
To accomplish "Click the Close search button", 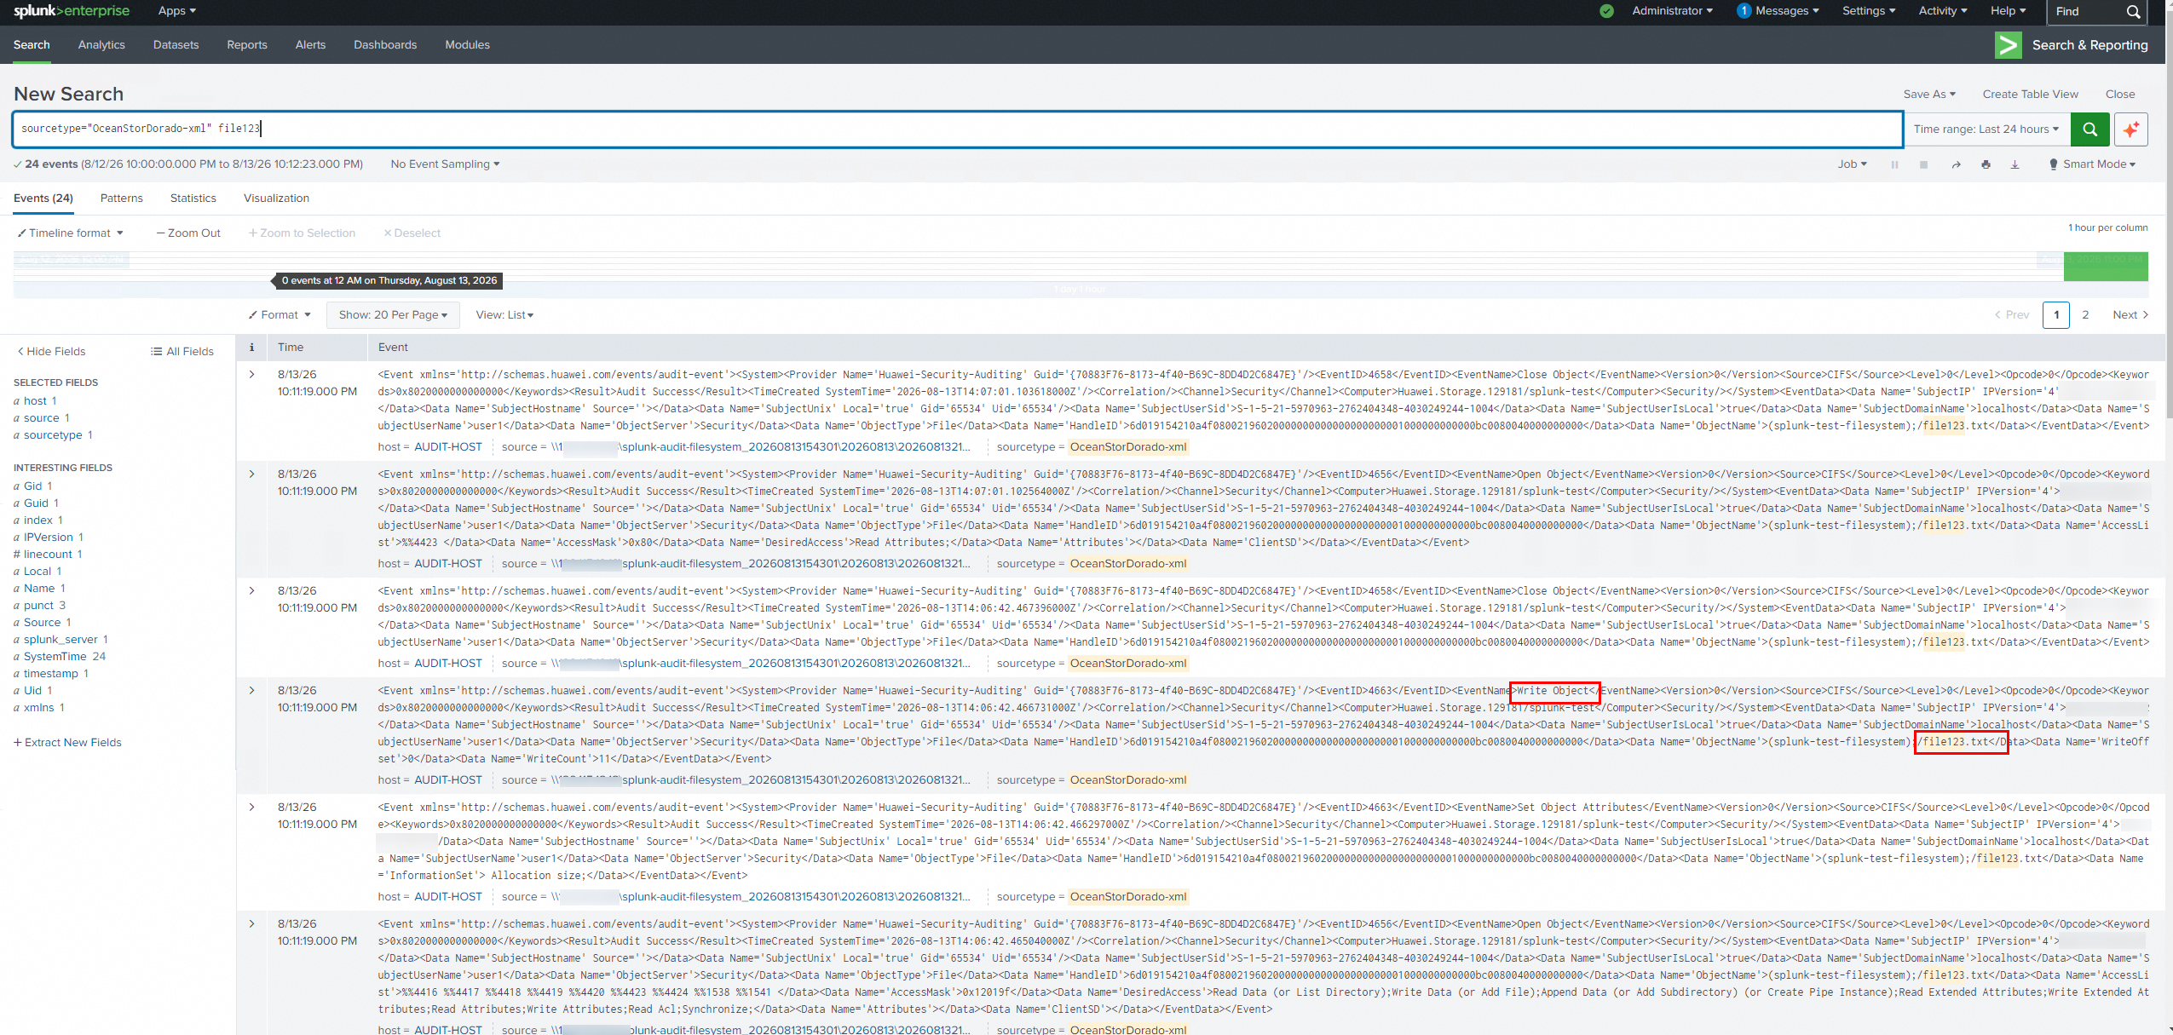I will pos(2120,95).
